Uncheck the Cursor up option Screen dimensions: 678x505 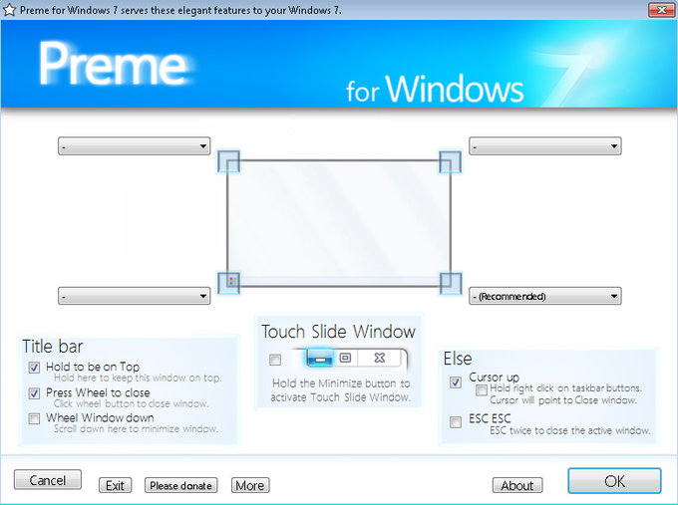click(x=456, y=381)
